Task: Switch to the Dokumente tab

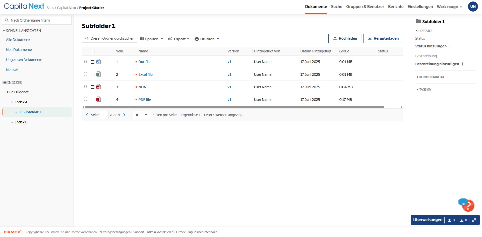Action: 316,7
